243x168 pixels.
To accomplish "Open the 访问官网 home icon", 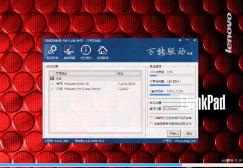I will pos(103,52).
